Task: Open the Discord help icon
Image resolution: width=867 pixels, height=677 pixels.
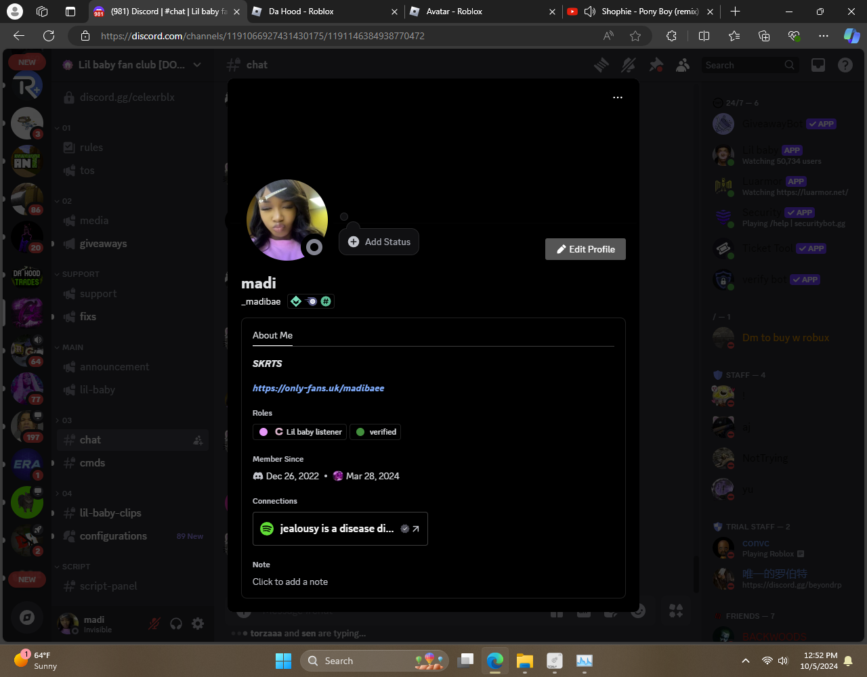Action: coord(845,65)
